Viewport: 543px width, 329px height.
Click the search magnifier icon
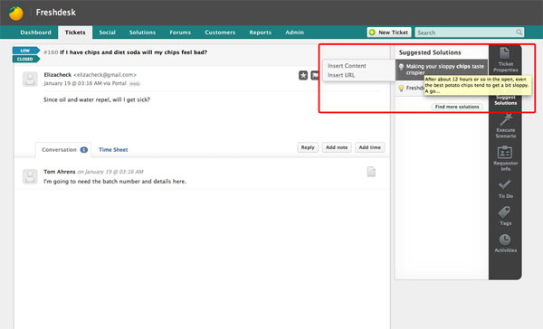pyautogui.click(x=519, y=33)
